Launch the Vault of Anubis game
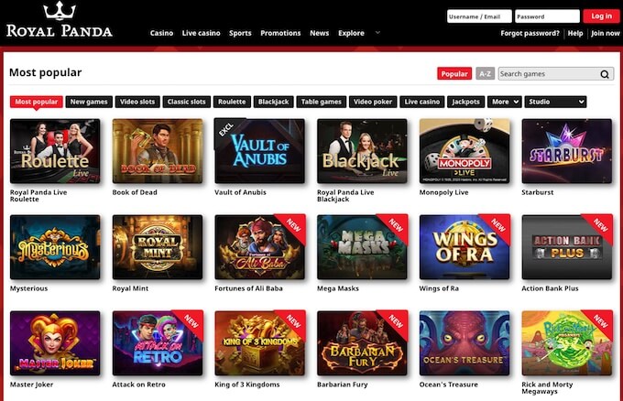The height and width of the screenshot is (401, 623). coord(260,151)
